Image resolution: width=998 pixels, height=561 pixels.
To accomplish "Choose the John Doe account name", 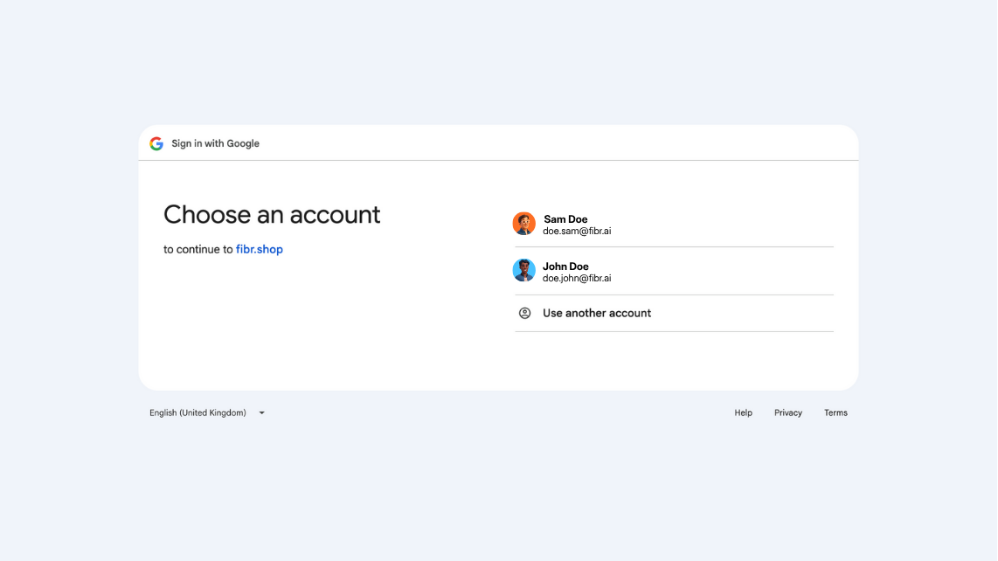I will coord(565,267).
